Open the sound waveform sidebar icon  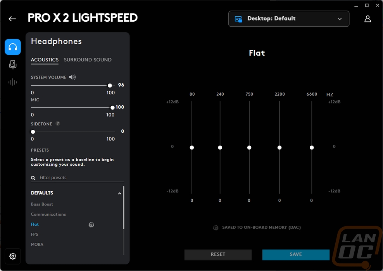pyautogui.click(x=13, y=82)
